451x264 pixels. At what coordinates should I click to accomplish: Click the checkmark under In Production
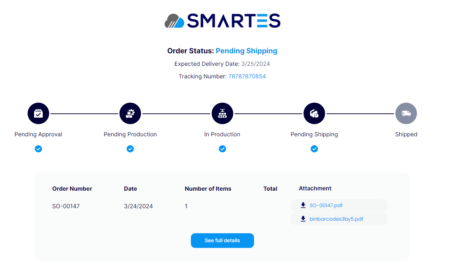[222, 149]
